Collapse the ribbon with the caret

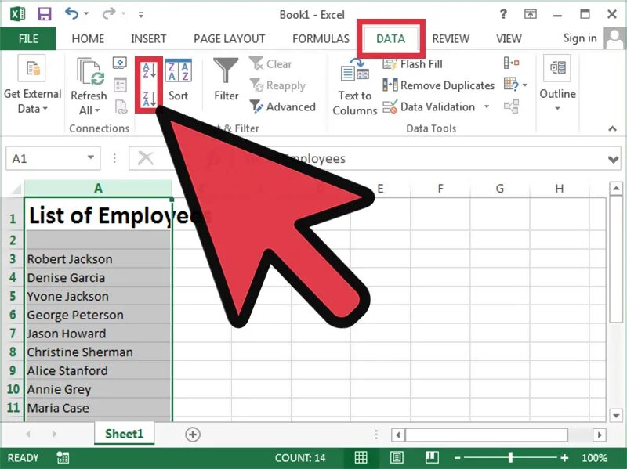pyautogui.click(x=612, y=128)
